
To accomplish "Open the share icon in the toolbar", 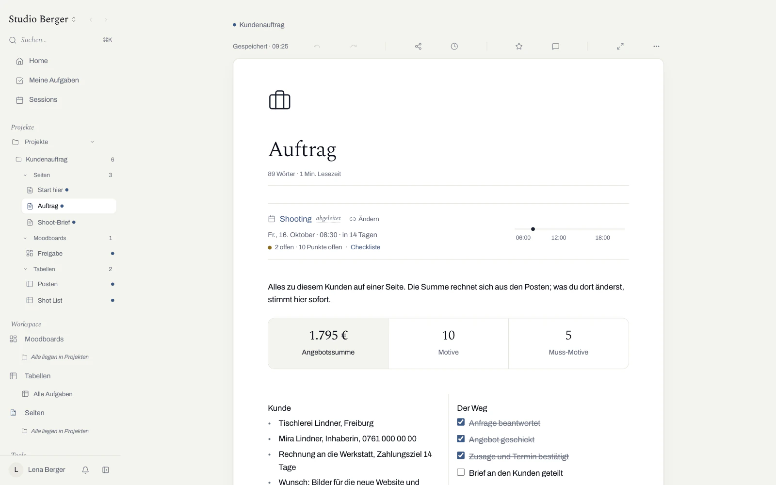I will tap(418, 47).
